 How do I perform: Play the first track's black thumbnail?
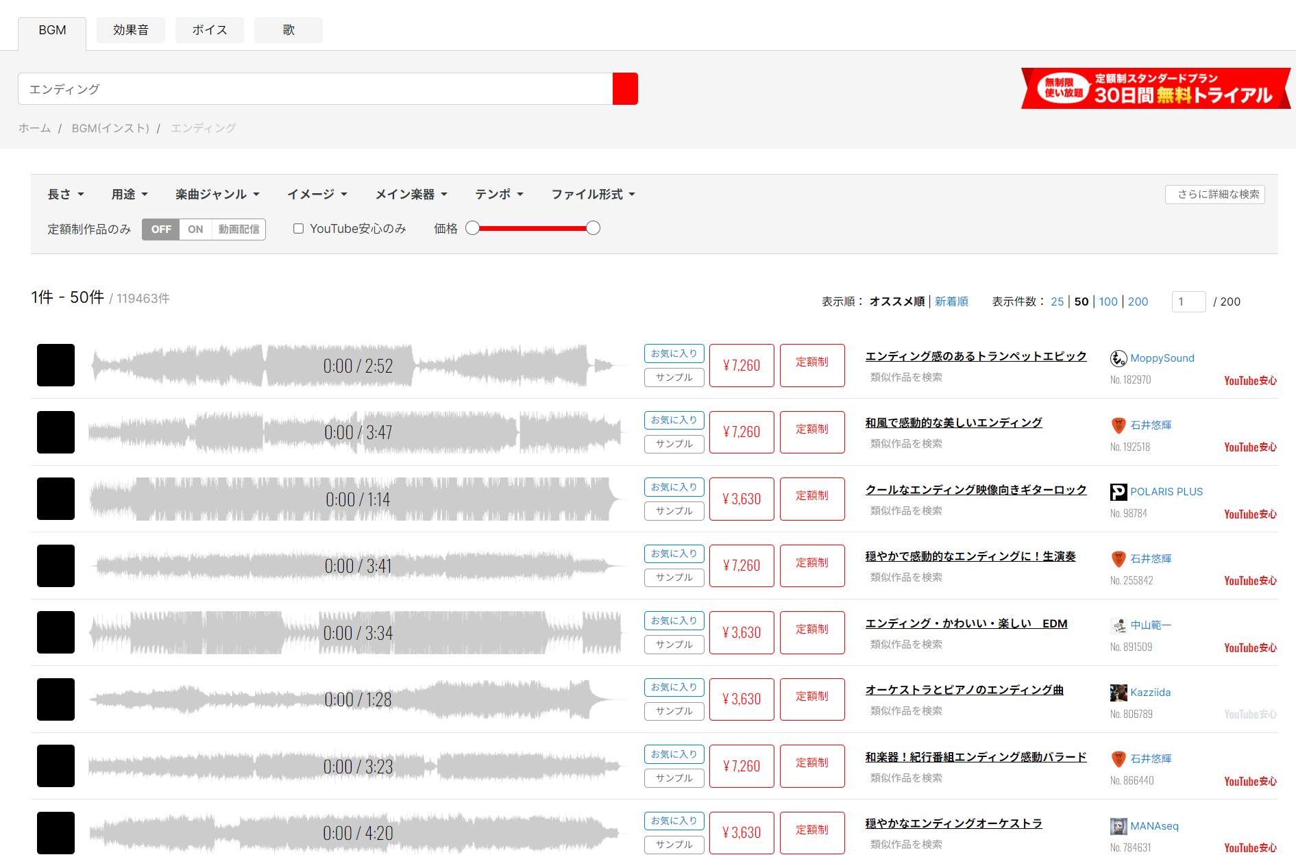(56, 365)
